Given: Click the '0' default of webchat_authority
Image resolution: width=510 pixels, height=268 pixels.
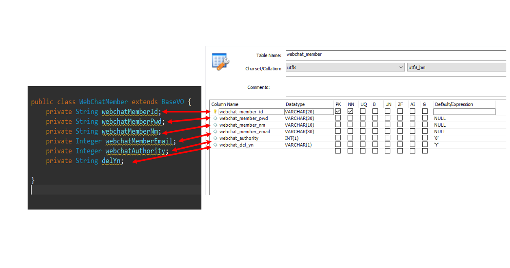Looking at the screenshot, I should pos(437,138).
